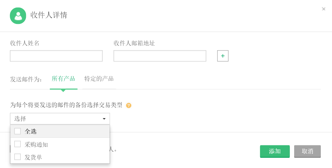Click the 备份选择交易类型 instruction text
Viewport: 332px width, 168px height.
[66, 105]
